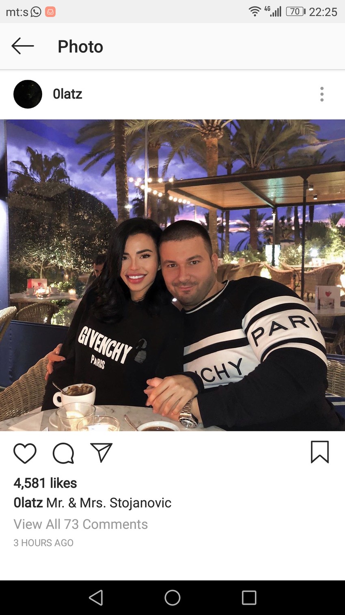The image size is (345, 615).
Task: Open the three-dot options menu
Action: [x=322, y=94]
